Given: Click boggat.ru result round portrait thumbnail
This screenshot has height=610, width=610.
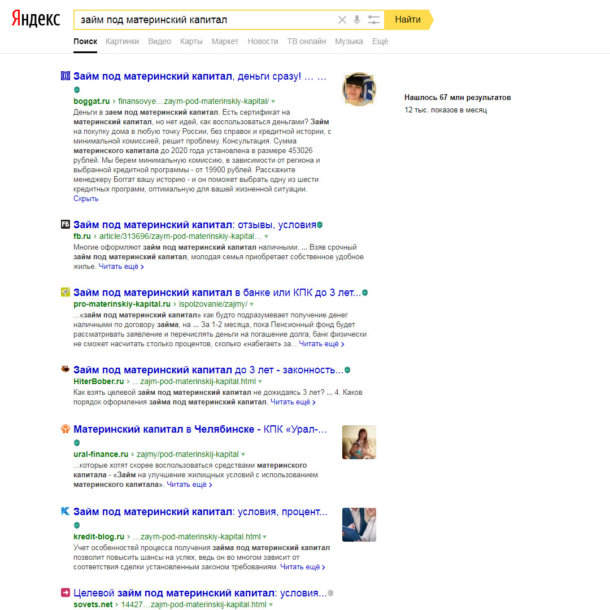Looking at the screenshot, I should pyautogui.click(x=359, y=89).
